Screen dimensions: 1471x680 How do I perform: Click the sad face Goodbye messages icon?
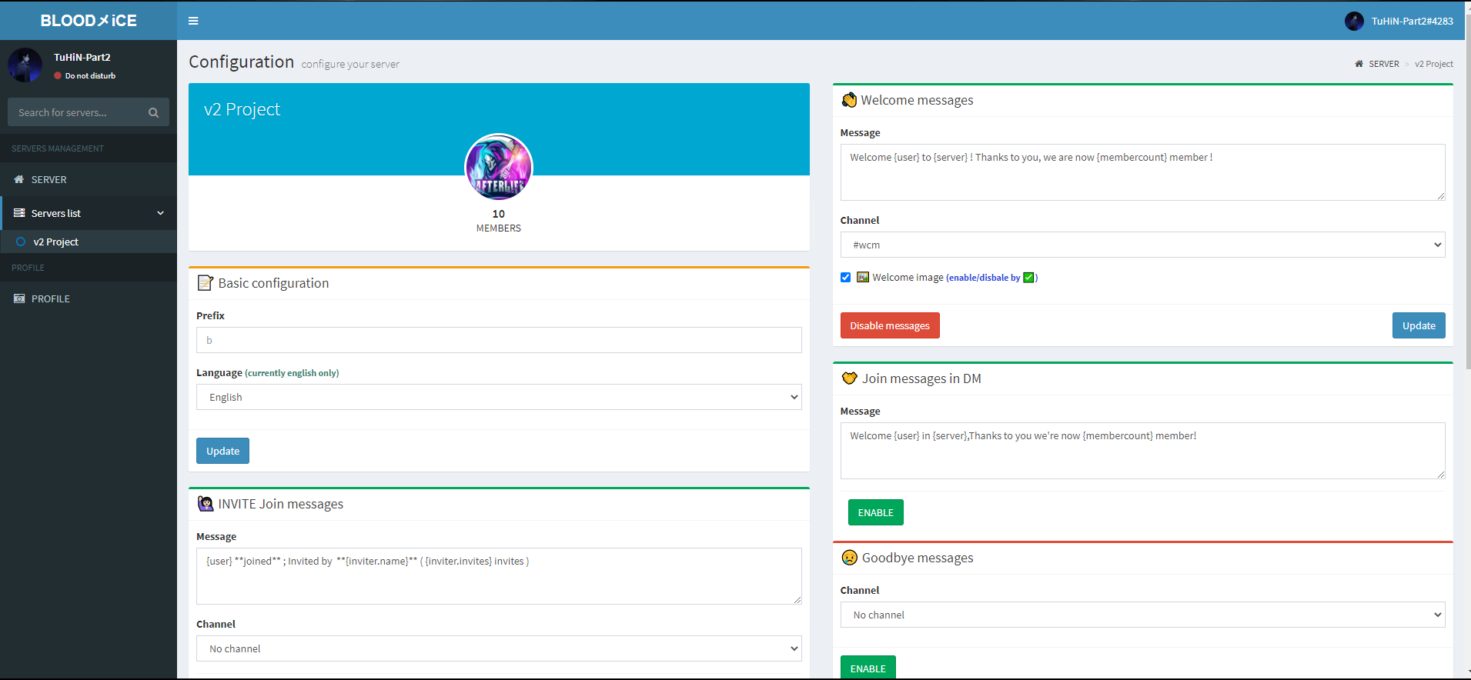tap(849, 558)
